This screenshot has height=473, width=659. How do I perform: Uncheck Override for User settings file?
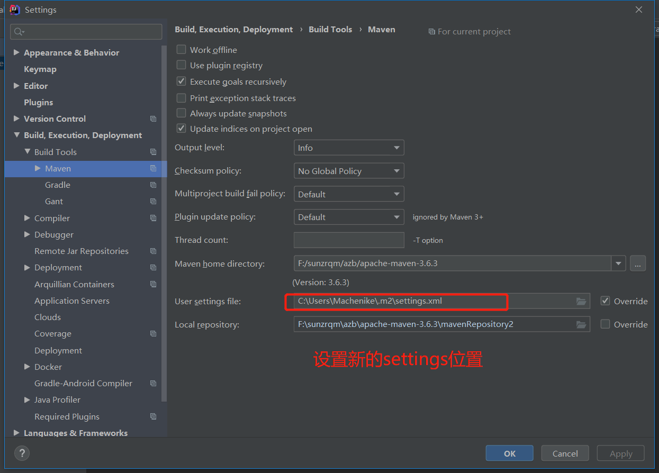[x=605, y=301]
